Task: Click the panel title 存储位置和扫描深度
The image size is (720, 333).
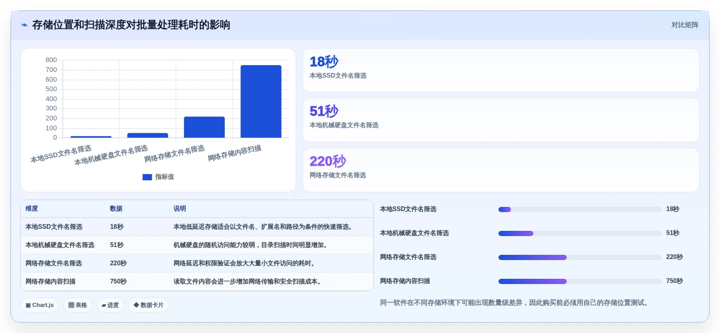Action: coord(131,25)
